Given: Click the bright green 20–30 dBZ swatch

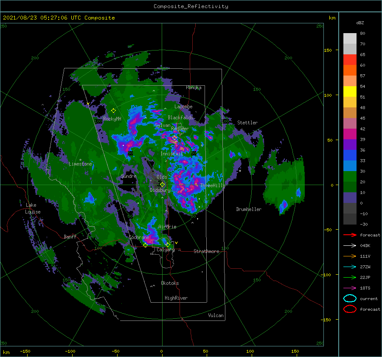Looking at the screenshot, I should (x=350, y=177).
